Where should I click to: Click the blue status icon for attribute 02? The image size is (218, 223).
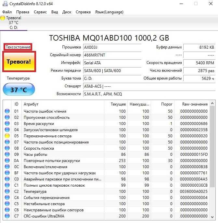point(7,117)
